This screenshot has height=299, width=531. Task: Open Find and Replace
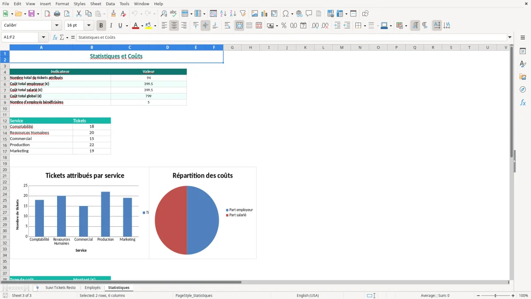164,14
